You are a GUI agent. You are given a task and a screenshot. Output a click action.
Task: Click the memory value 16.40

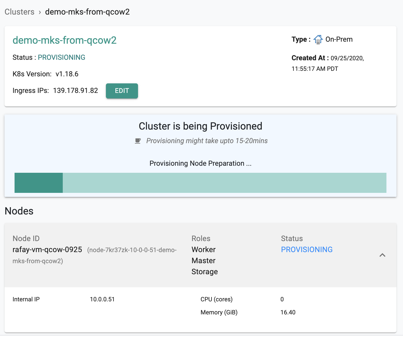[288, 312]
